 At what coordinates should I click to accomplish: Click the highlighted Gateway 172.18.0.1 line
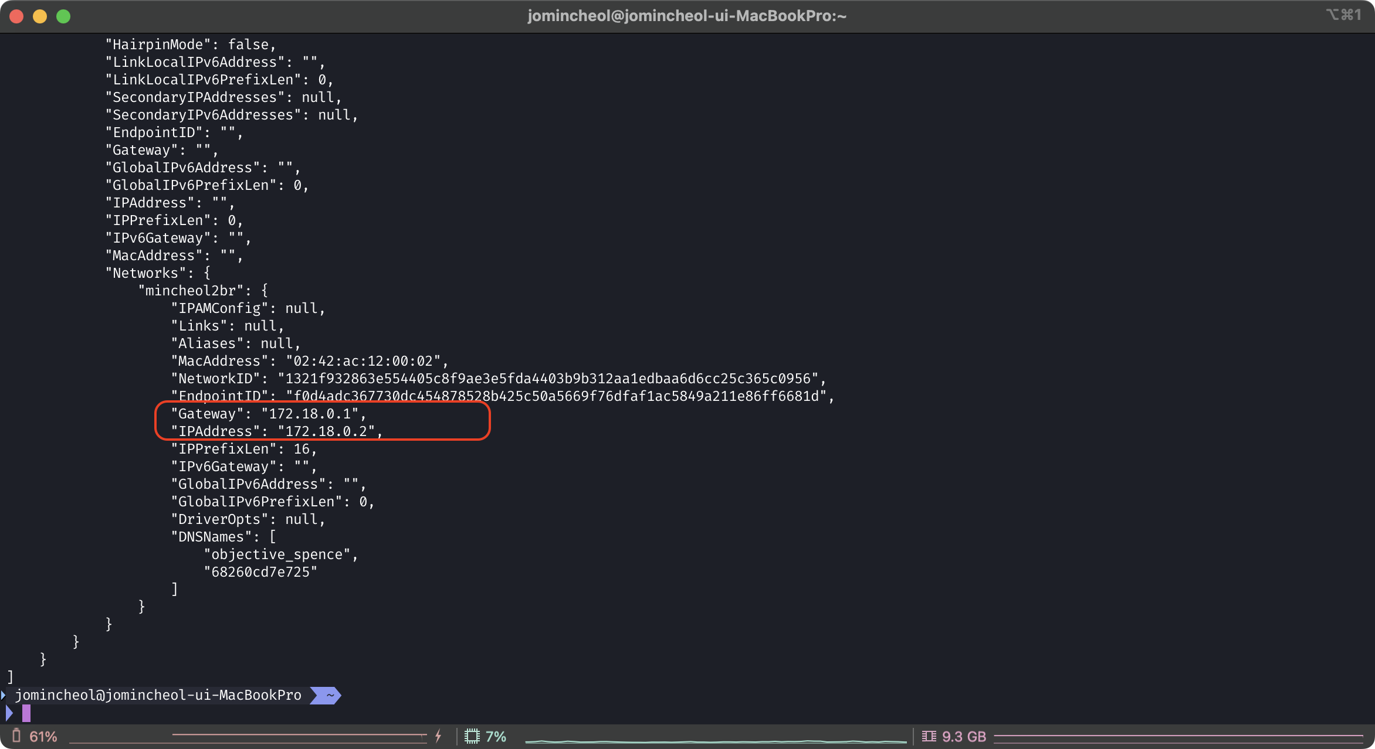click(269, 414)
